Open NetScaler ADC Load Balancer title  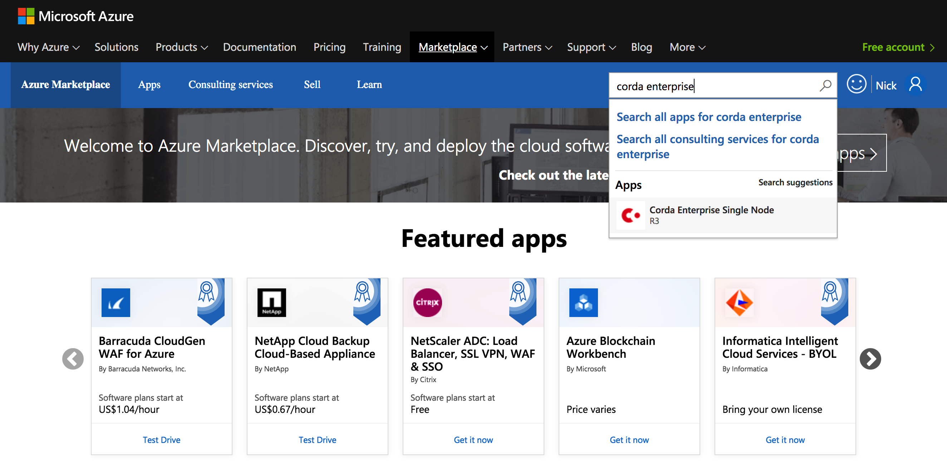click(x=472, y=353)
